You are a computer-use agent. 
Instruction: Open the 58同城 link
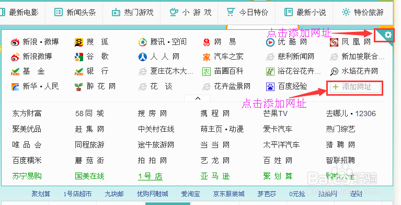89,113
